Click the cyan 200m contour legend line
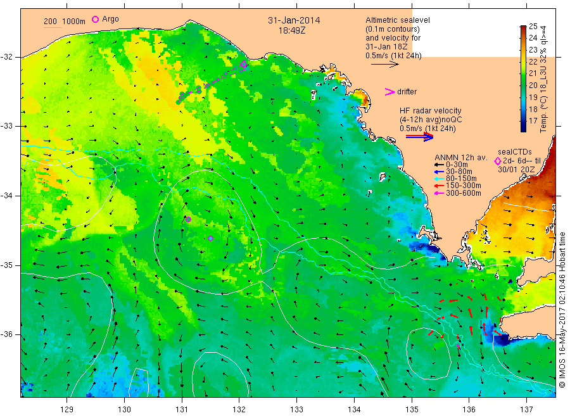Viewport: 570px width, 418px height. click(x=53, y=27)
